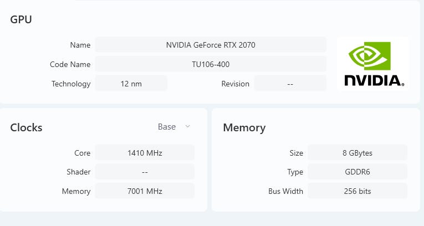The image size is (424, 226).
Task: Click the Clocks section heading
Action: [27, 127]
